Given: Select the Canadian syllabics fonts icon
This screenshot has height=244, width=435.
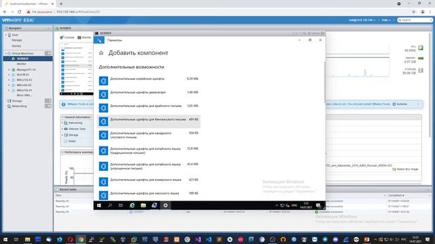Looking at the screenshot, I should click(x=103, y=135).
